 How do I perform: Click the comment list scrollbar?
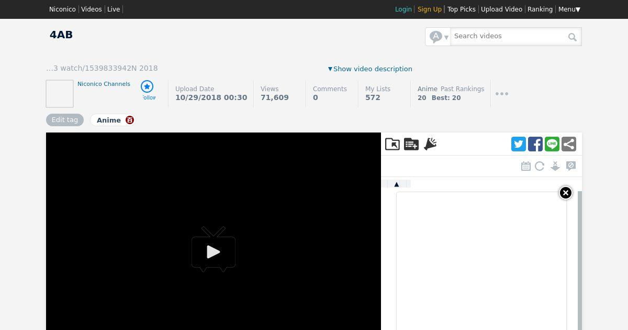(580, 260)
